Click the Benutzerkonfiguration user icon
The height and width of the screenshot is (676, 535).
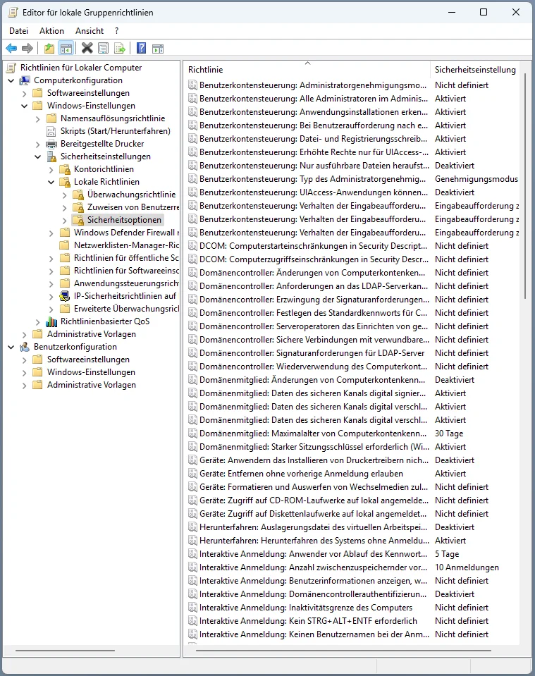point(25,347)
